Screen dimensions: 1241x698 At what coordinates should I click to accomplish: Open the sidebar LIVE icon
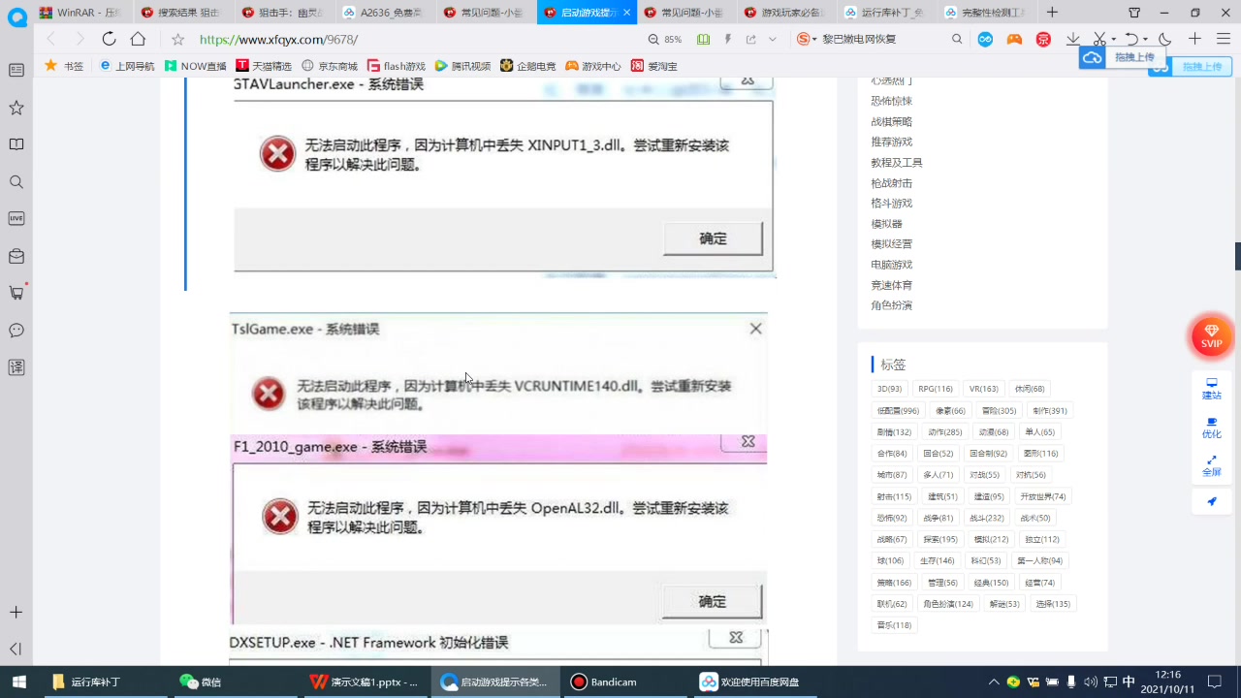[x=16, y=218]
